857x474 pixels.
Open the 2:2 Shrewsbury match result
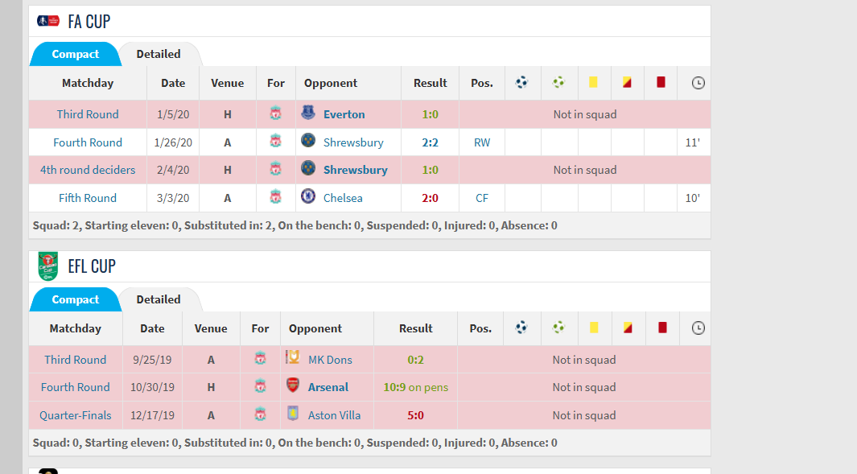coord(431,142)
